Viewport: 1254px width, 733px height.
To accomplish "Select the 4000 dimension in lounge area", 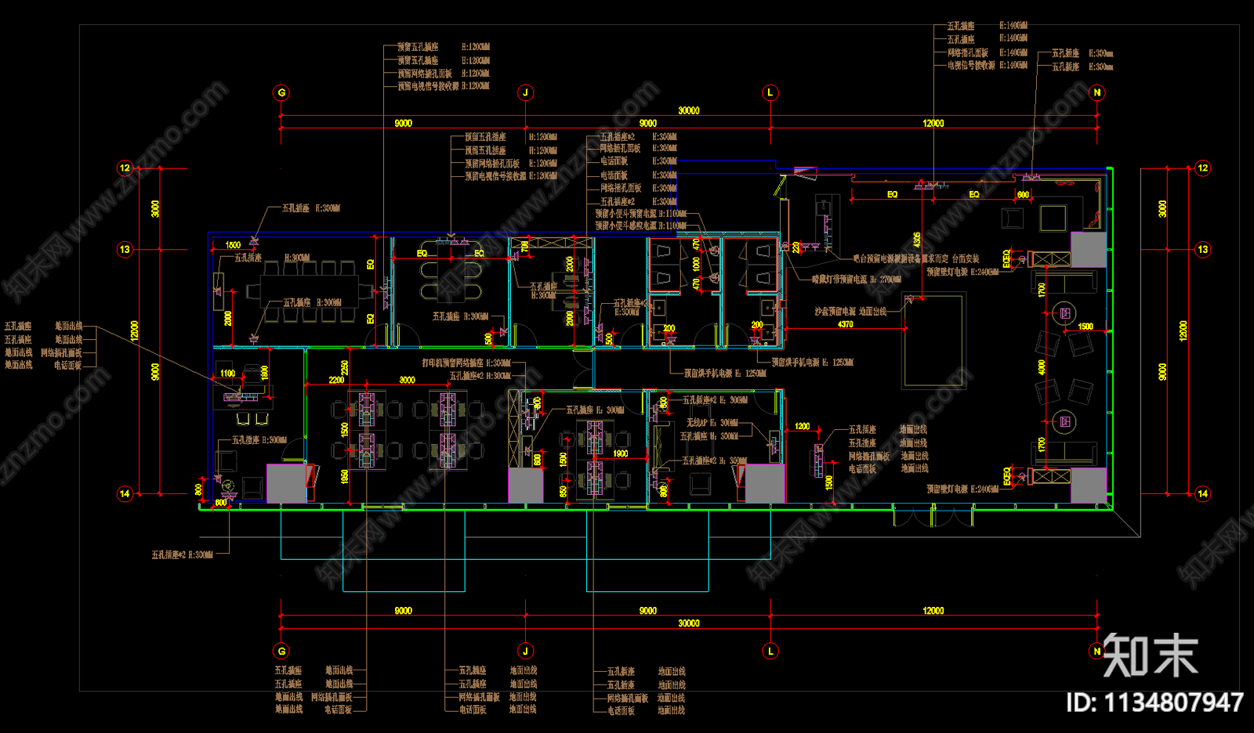I will click(1042, 367).
